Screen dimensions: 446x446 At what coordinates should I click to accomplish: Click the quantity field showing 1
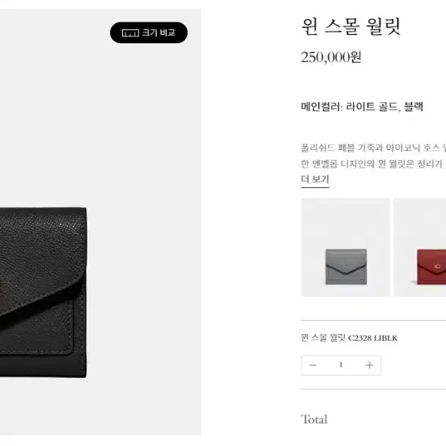click(341, 365)
